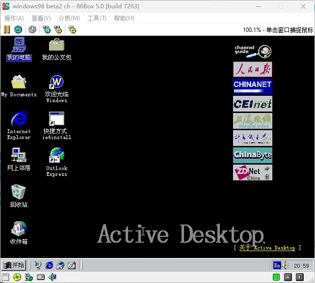Open the CHINANET channel bar item
This screenshot has width=315, height=283.
[252, 86]
